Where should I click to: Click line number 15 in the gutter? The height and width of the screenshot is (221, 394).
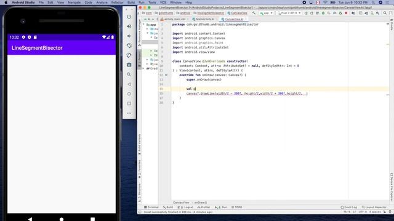tap(161, 88)
